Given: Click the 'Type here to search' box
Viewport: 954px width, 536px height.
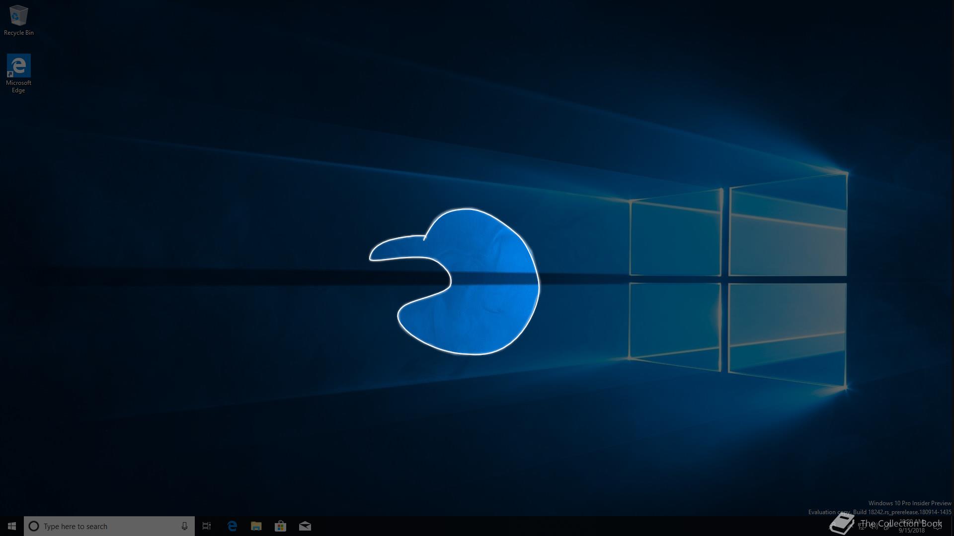Looking at the screenshot, I should click(109, 526).
